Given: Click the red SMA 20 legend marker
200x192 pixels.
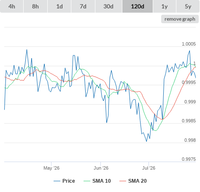Looking at the screenshot, I should click(123, 181).
